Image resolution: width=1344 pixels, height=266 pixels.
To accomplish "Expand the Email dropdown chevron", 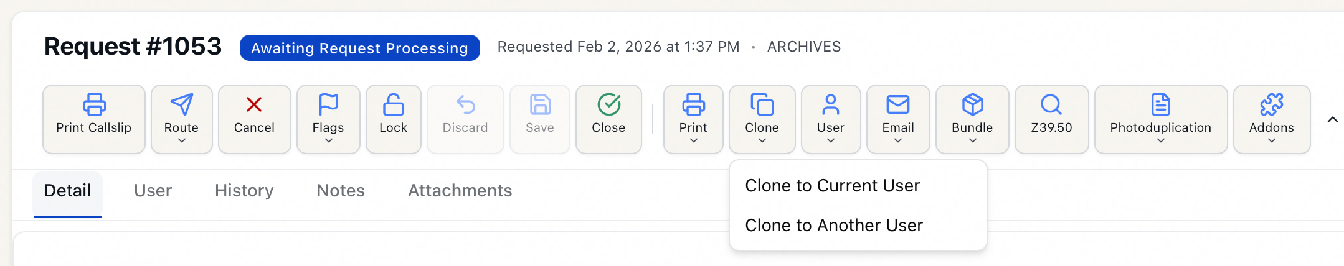I will point(898,141).
